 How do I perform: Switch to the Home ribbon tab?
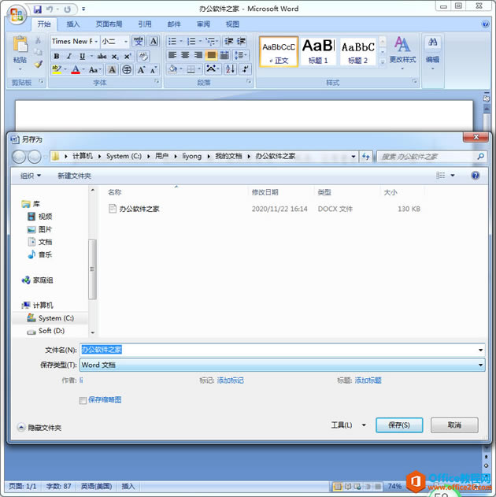[44, 24]
